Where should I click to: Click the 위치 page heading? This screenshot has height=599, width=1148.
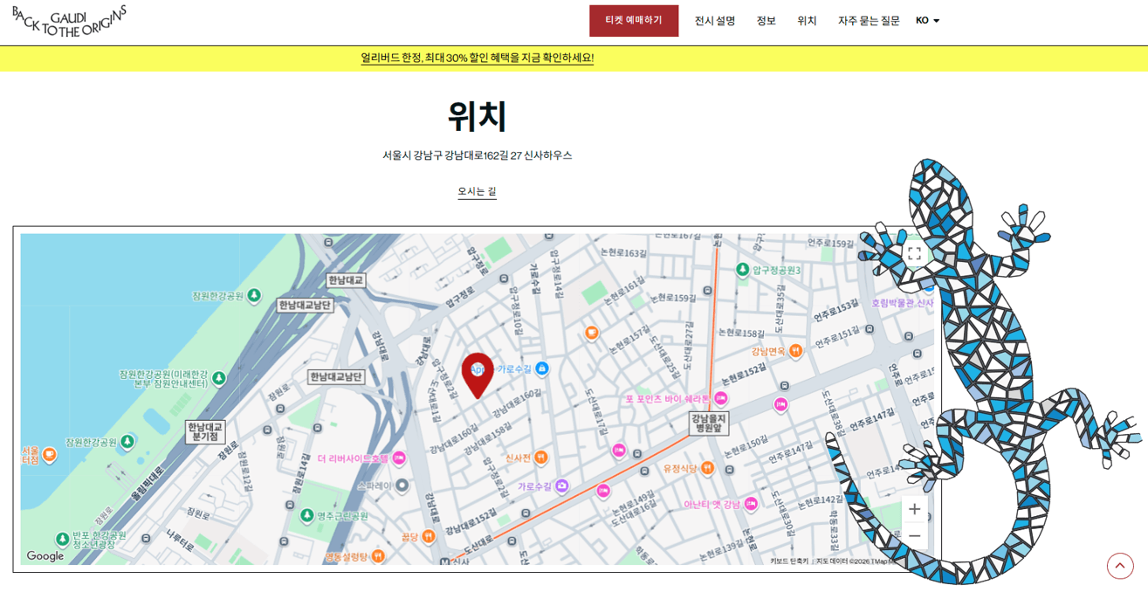(x=478, y=116)
